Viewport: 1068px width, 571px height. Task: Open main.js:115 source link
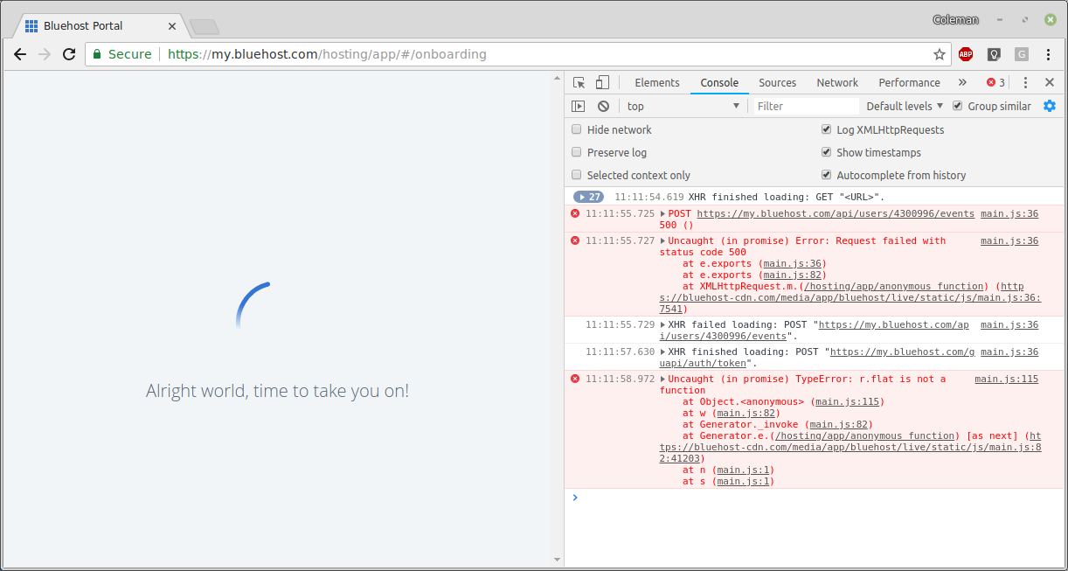tap(1007, 379)
